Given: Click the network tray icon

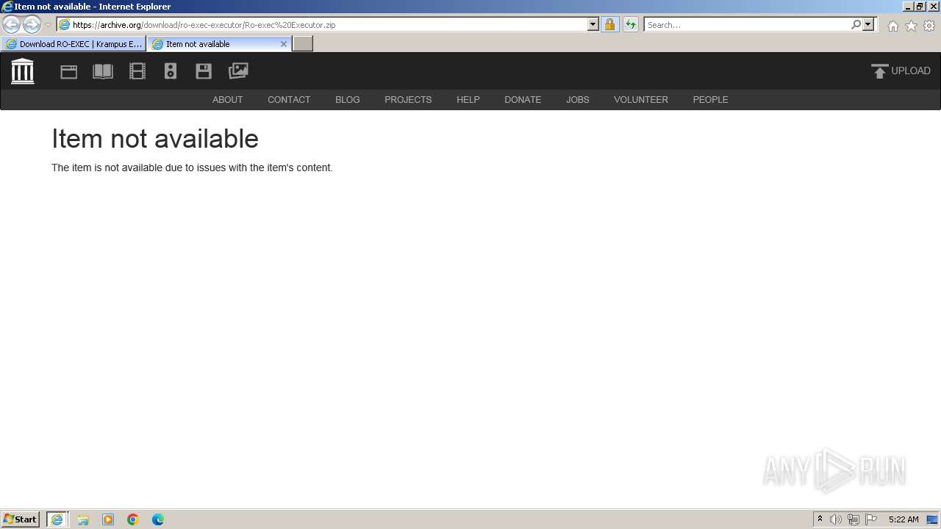Looking at the screenshot, I should point(854,519).
